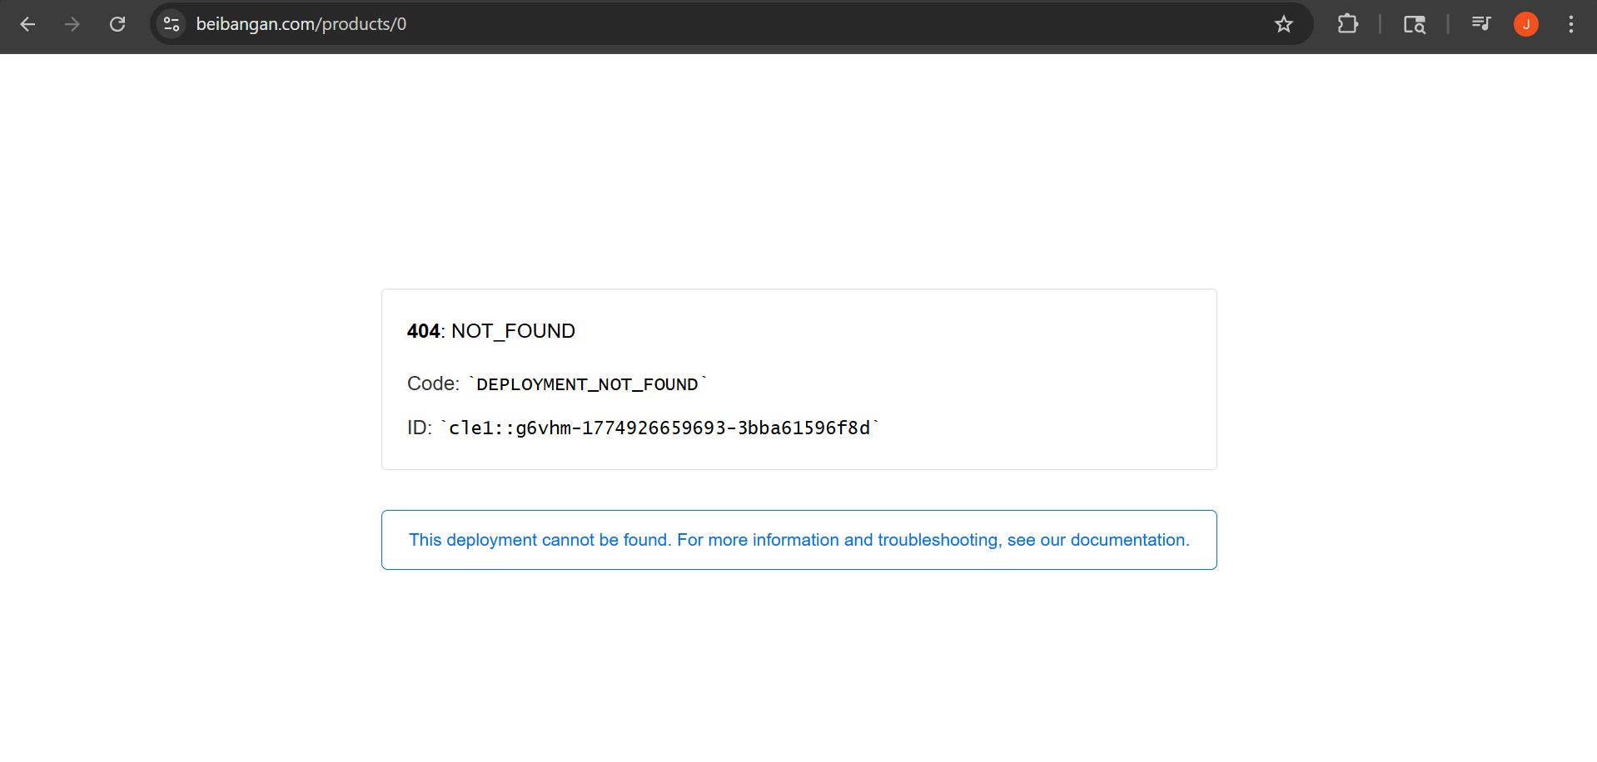Click the forward navigation arrow
This screenshot has height=762, width=1597.
tap(72, 24)
